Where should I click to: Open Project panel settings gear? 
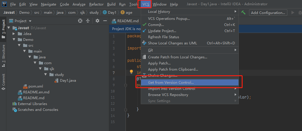pos(97,21)
